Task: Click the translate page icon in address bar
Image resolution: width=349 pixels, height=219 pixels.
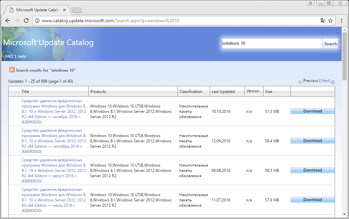Action: click(323, 20)
